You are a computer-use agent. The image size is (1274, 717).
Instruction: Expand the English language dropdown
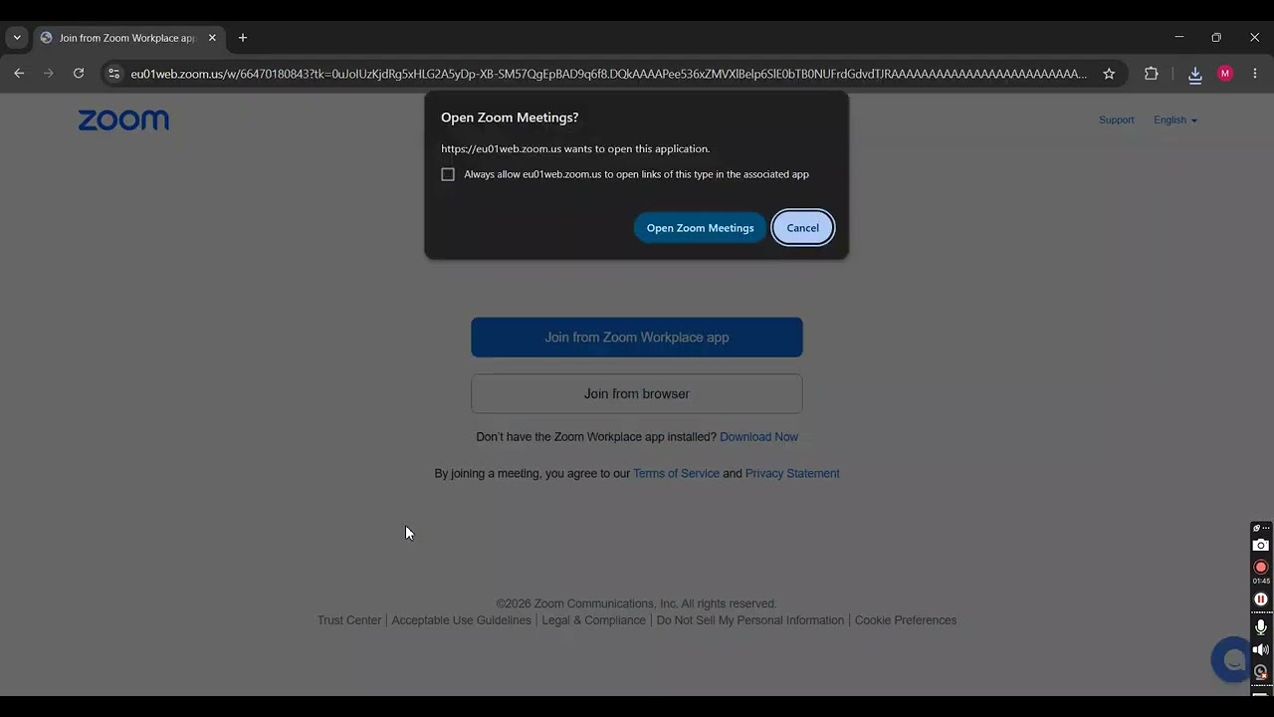(1175, 120)
